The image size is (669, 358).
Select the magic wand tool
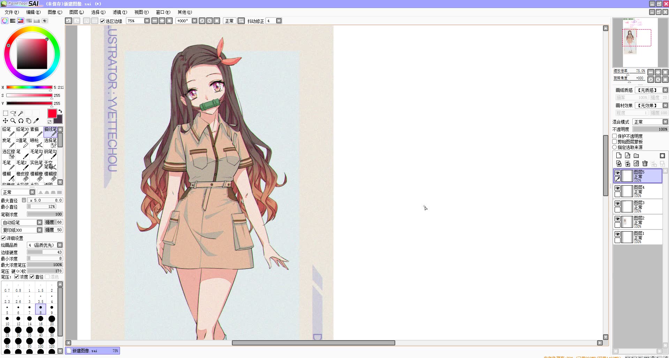pyautogui.click(x=21, y=113)
